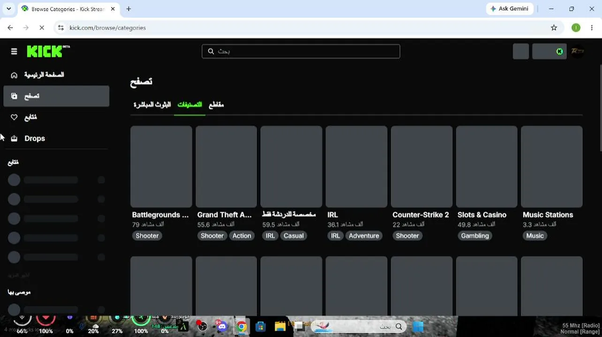View site information for kick.com
The width and height of the screenshot is (602, 337).
[x=60, y=28]
